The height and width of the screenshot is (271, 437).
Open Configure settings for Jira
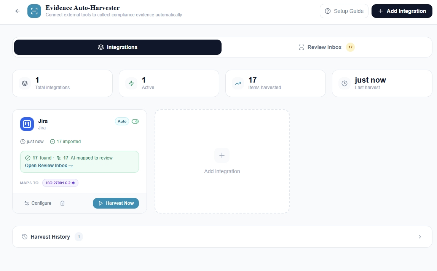(37, 203)
